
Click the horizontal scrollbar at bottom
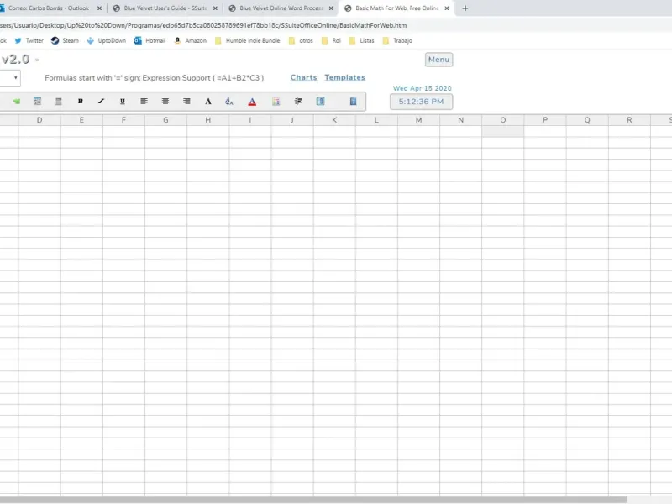[x=313, y=500]
